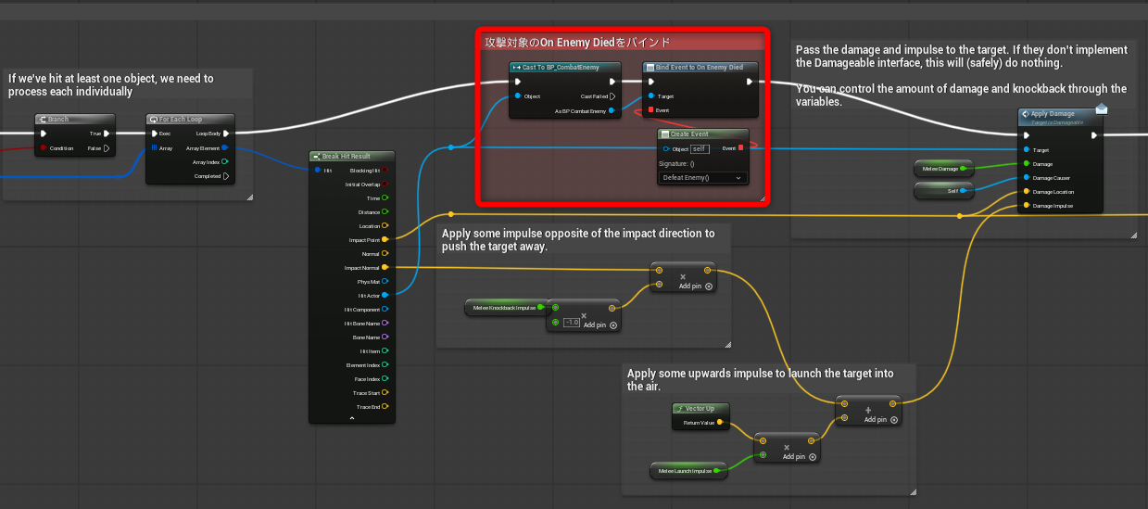The image size is (1148, 509).
Task: Click the Distance output pin
Action: 385,212
